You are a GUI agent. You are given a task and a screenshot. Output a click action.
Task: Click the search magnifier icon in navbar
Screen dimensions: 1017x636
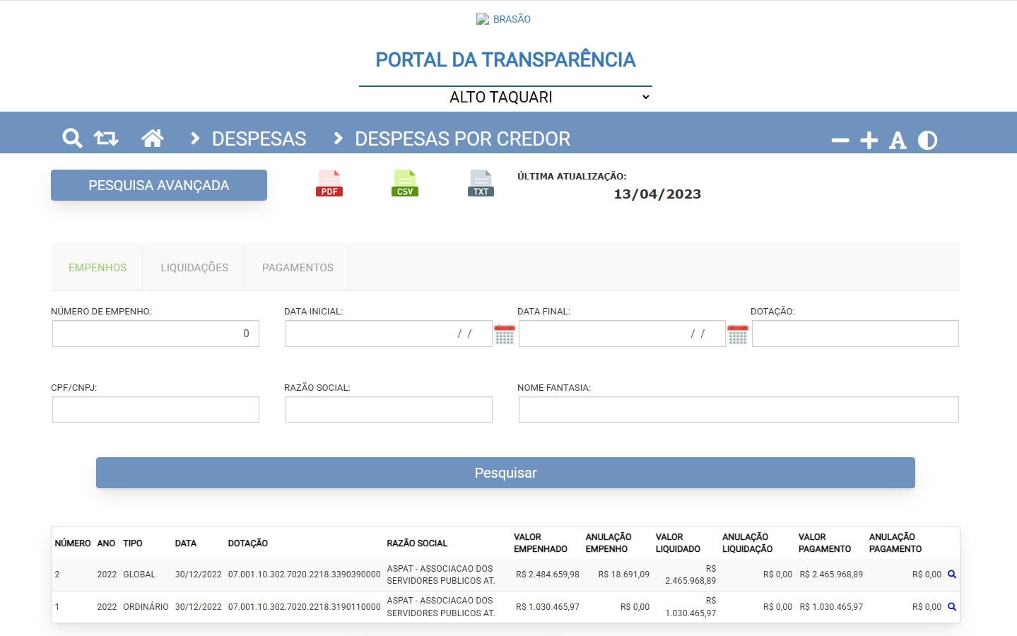tap(72, 138)
